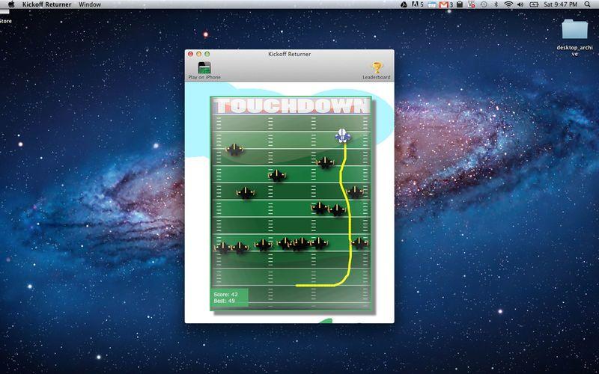
Task: Close the Kickoff Returner window
Action: tap(191, 54)
